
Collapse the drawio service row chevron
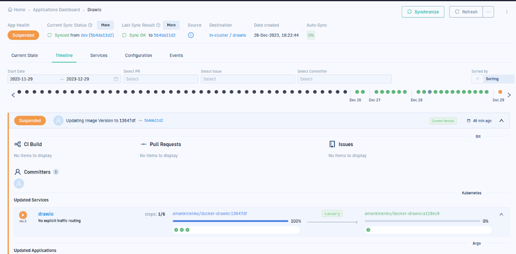click(501, 215)
